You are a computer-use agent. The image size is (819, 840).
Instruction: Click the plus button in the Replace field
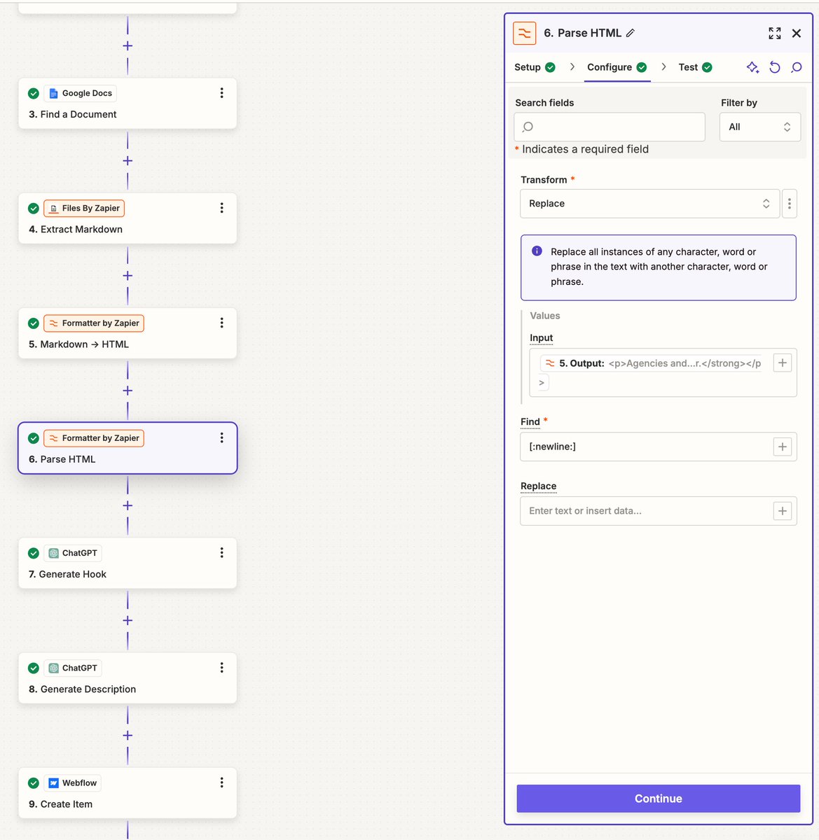783,511
